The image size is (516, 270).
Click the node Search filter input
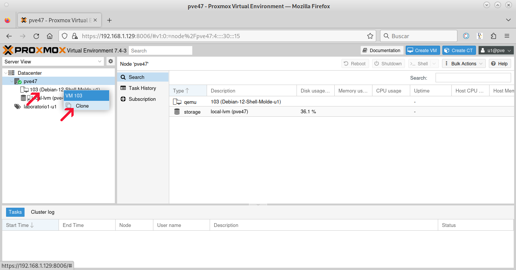pos(473,78)
